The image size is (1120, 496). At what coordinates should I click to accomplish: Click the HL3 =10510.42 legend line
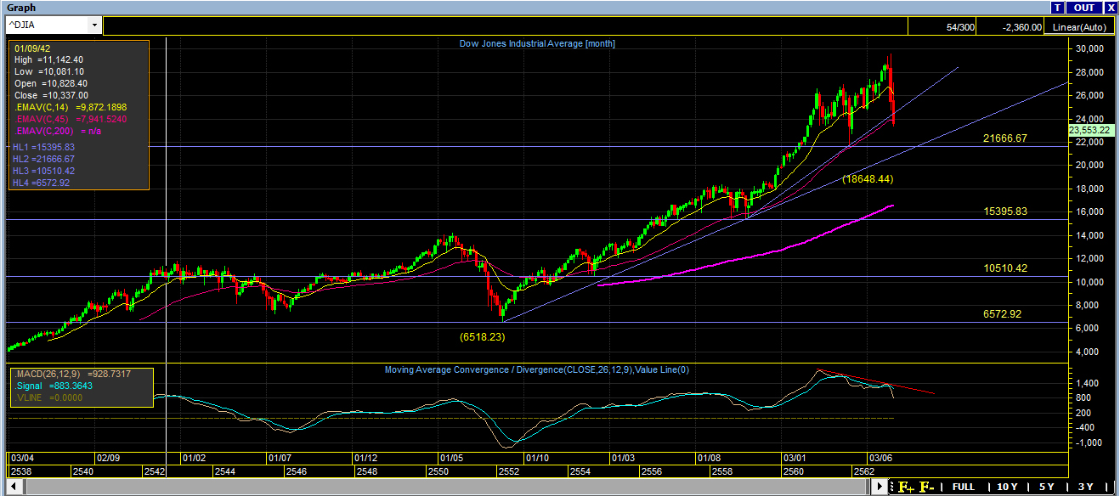coord(43,171)
